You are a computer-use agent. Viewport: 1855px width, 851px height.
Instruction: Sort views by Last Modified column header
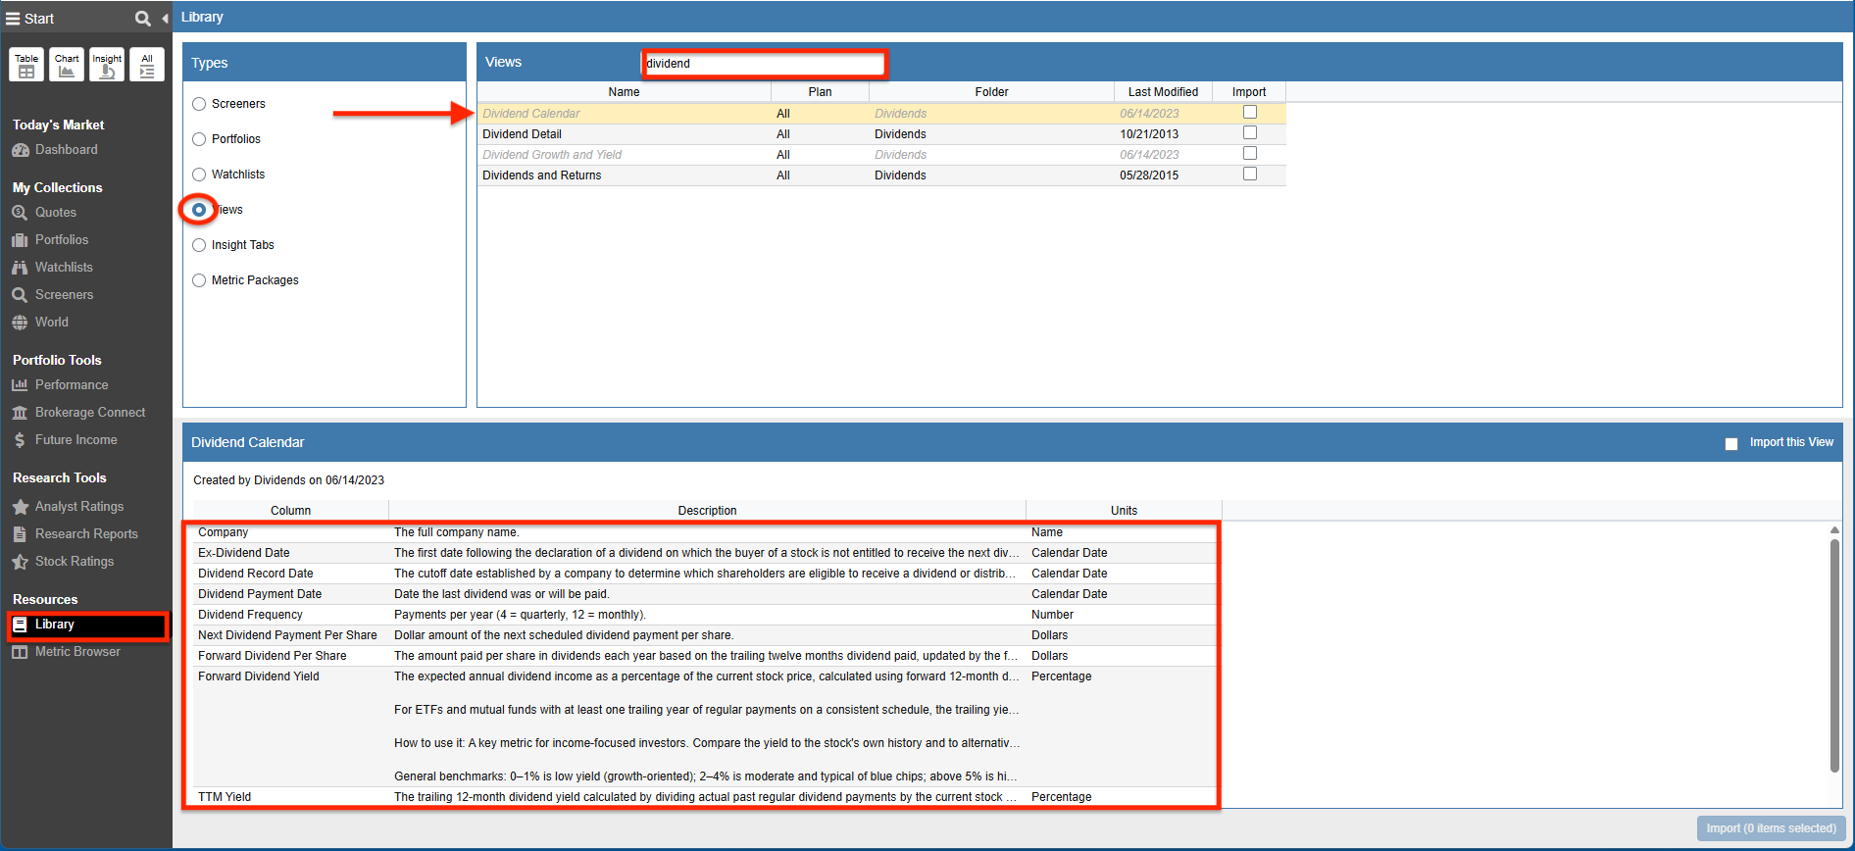coord(1163,92)
